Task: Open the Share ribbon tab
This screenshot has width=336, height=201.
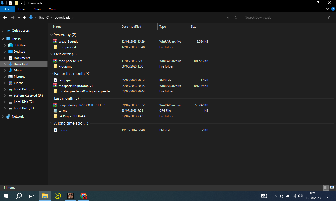Action: (38, 9)
